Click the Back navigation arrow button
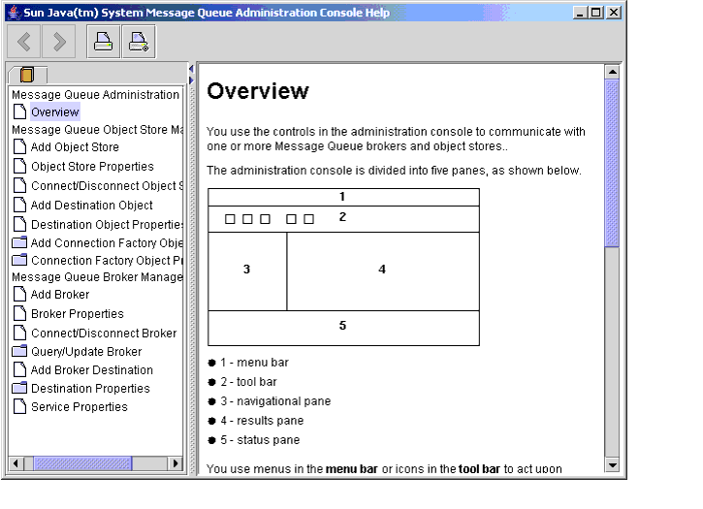The width and height of the screenshot is (703, 509). click(24, 42)
